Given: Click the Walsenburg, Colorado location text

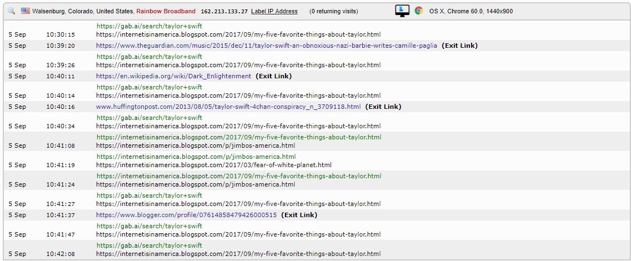Looking at the screenshot, I should point(83,11).
